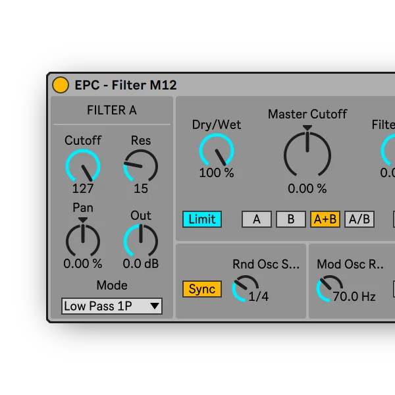Image resolution: width=395 pixels, height=395 pixels.
Task: Click the Dry/Wet value 100 %
Action: pos(217,172)
